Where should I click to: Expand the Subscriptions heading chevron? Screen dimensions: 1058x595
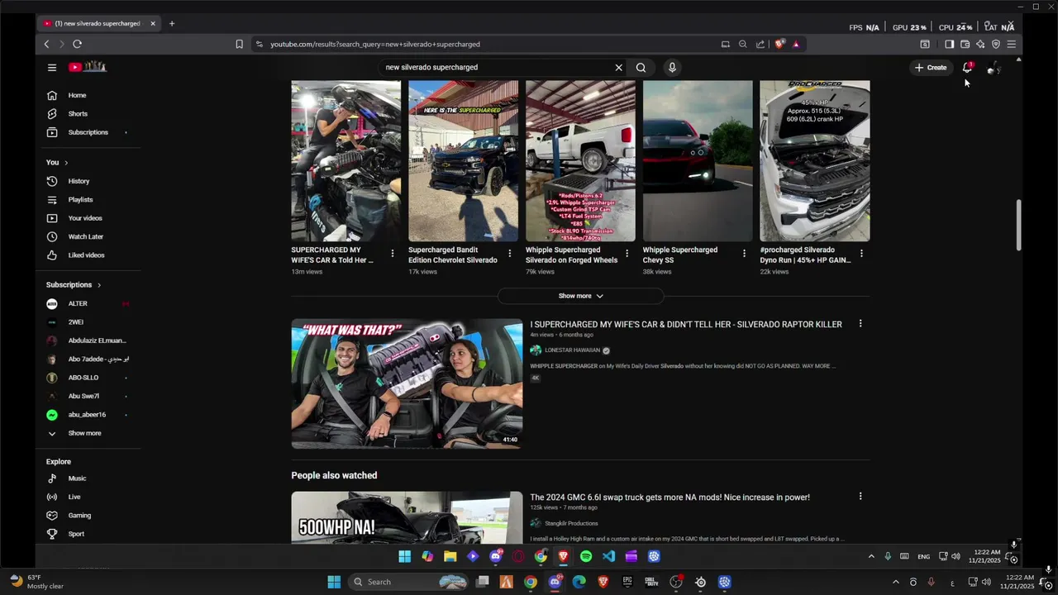(x=99, y=285)
